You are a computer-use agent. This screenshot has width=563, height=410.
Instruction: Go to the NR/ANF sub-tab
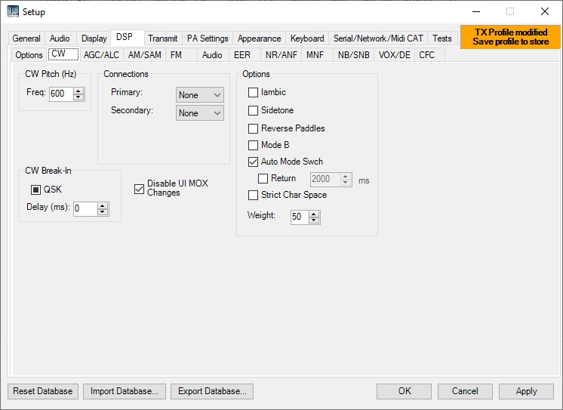tap(280, 55)
